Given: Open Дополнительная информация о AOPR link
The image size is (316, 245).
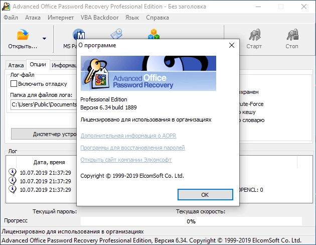Looking at the screenshot, I should pyautogui.click(x=128, y=136).
